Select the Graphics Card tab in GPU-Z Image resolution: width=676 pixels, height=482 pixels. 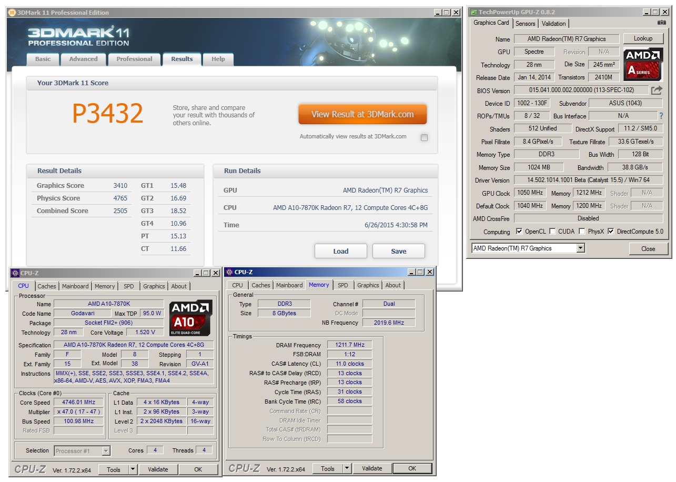(491, 23)
